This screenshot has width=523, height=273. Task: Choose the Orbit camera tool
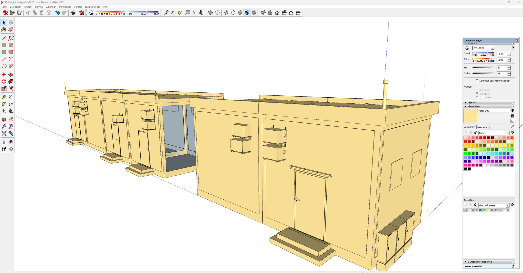[4, 119]
